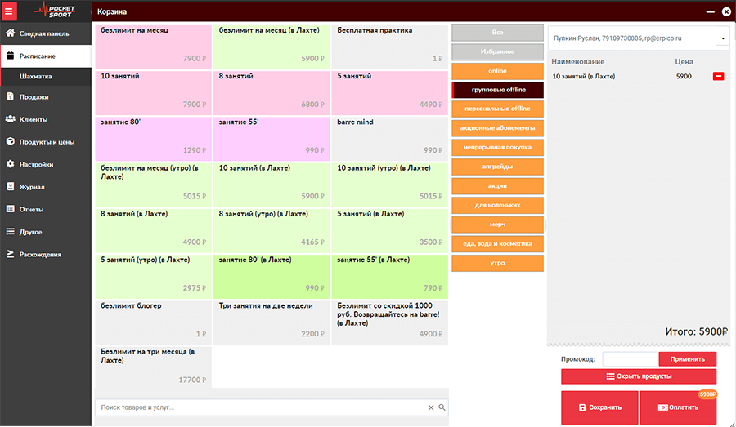Go to Клиенты section

pyautogui.click(x=46, y=119)
